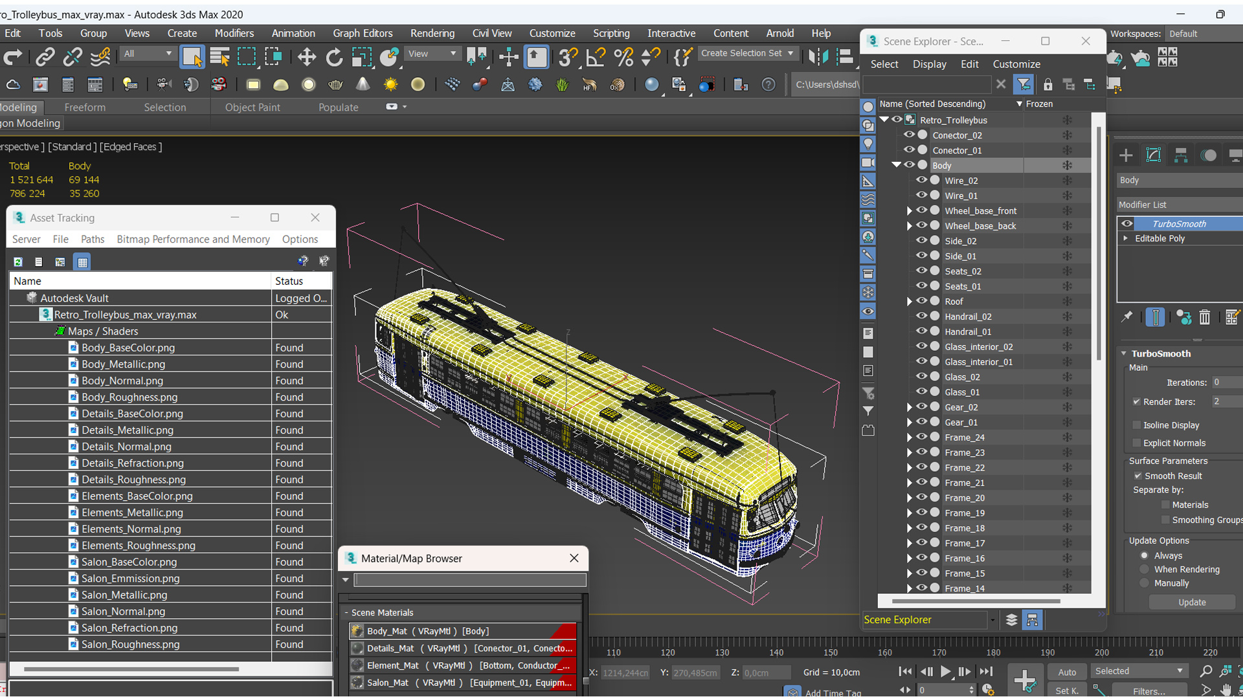The width and height of the screenshot is (1243, 699).
Task: Hide the Body object via eye
Action: tap(909, 165)
